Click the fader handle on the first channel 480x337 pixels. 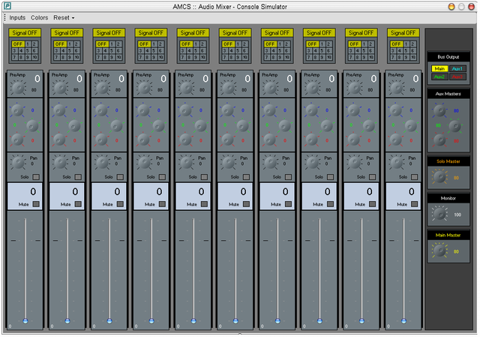click(x=25, y=320)
